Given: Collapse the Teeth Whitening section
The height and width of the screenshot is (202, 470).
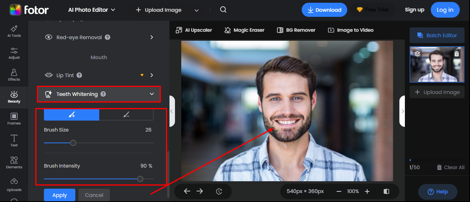Looking at the screenshot, I should [x=152, y=94].
